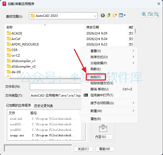Select the CER folder
This screenshot has height=155, width=163.
(12, 50)
